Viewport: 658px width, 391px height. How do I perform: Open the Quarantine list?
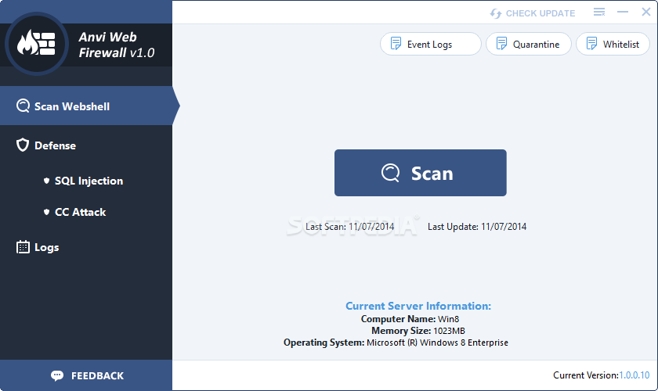tap(529, 44)
